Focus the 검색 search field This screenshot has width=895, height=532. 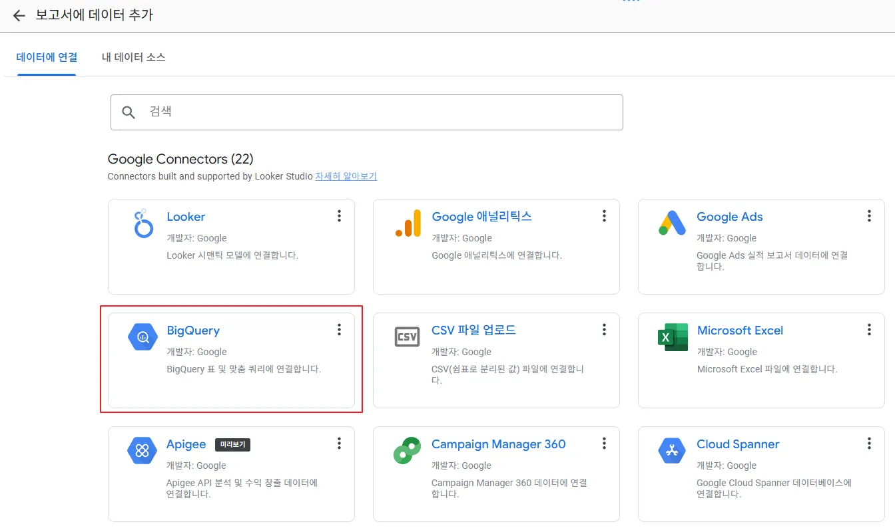click(367, 112)
